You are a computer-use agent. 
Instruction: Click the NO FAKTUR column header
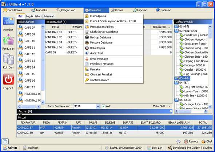pos(28,123)
